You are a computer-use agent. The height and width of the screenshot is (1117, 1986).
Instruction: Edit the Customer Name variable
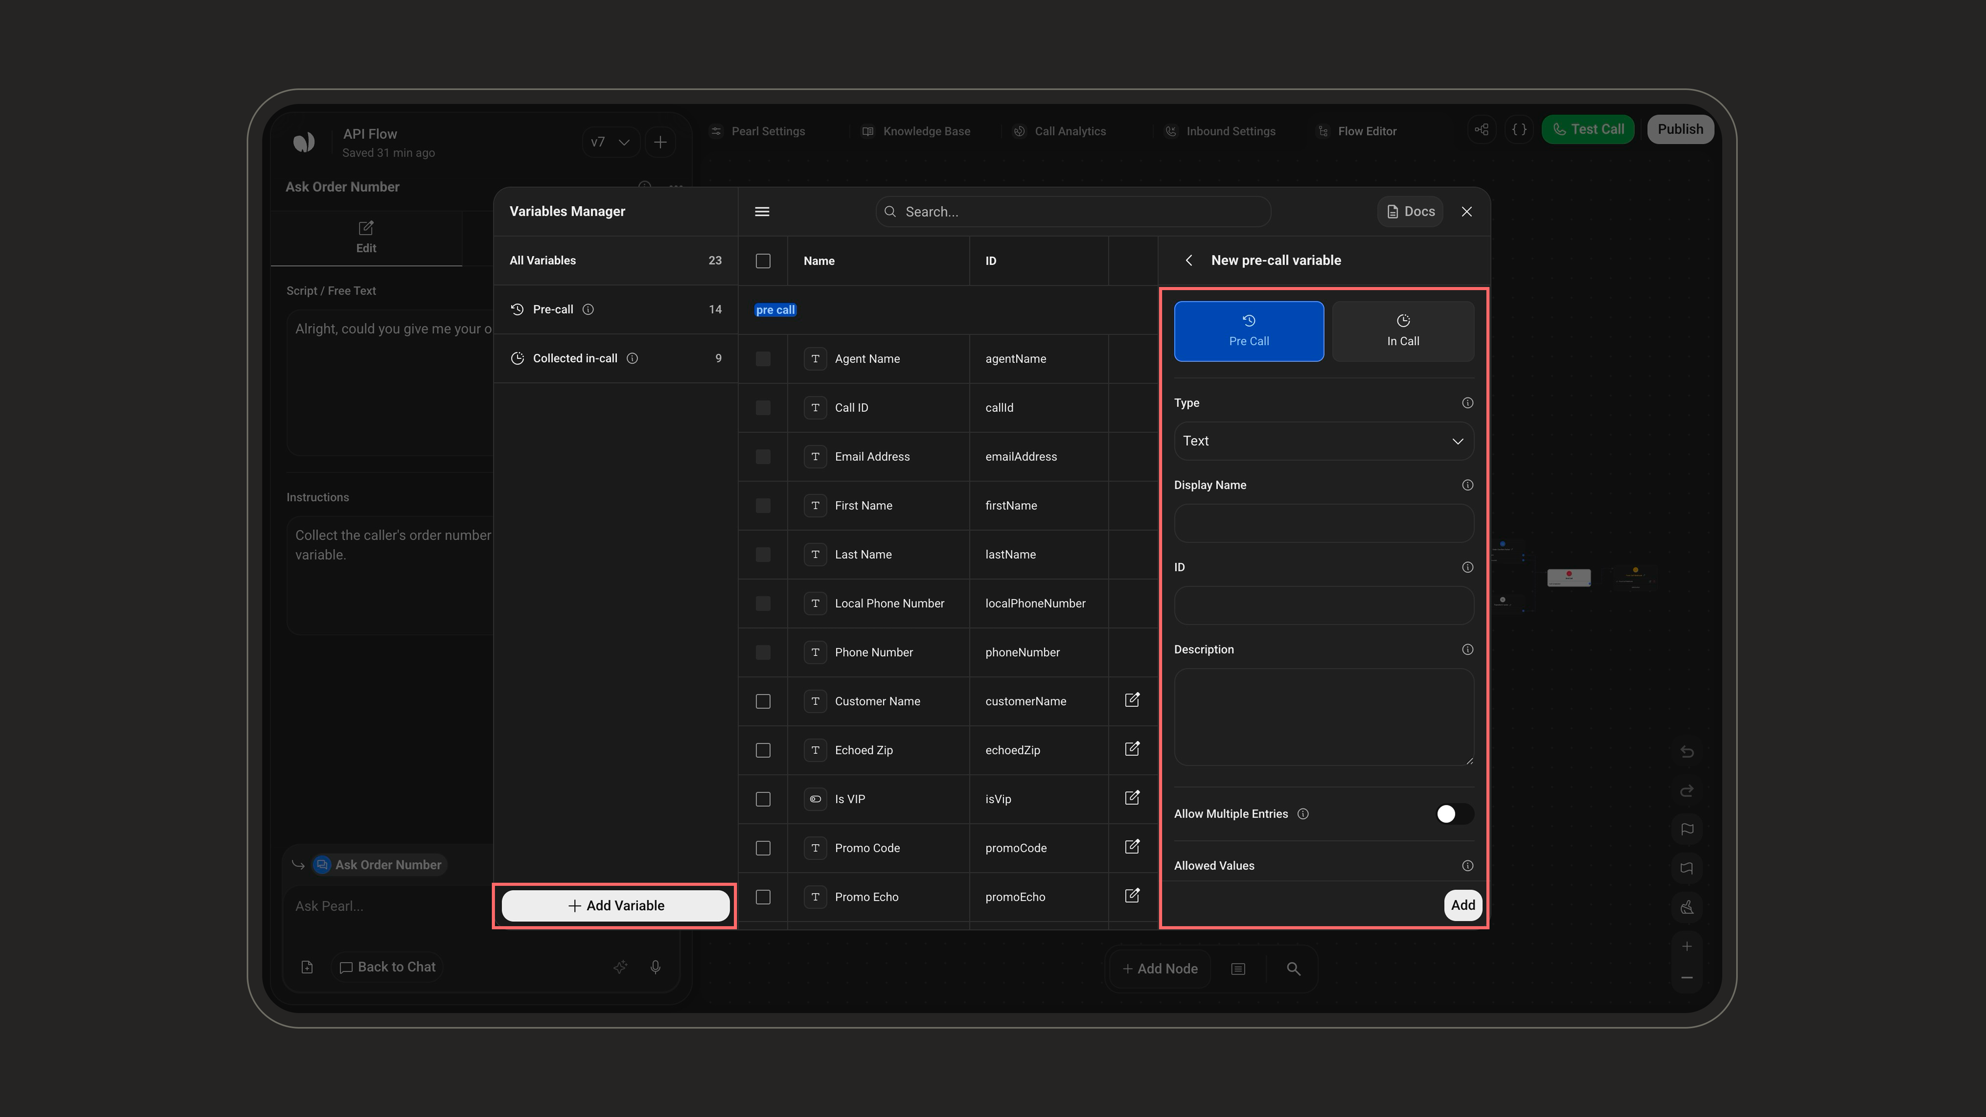coord(1132,700)
